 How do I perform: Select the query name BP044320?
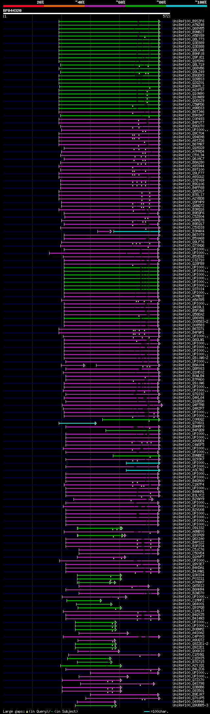click(12, 11)
